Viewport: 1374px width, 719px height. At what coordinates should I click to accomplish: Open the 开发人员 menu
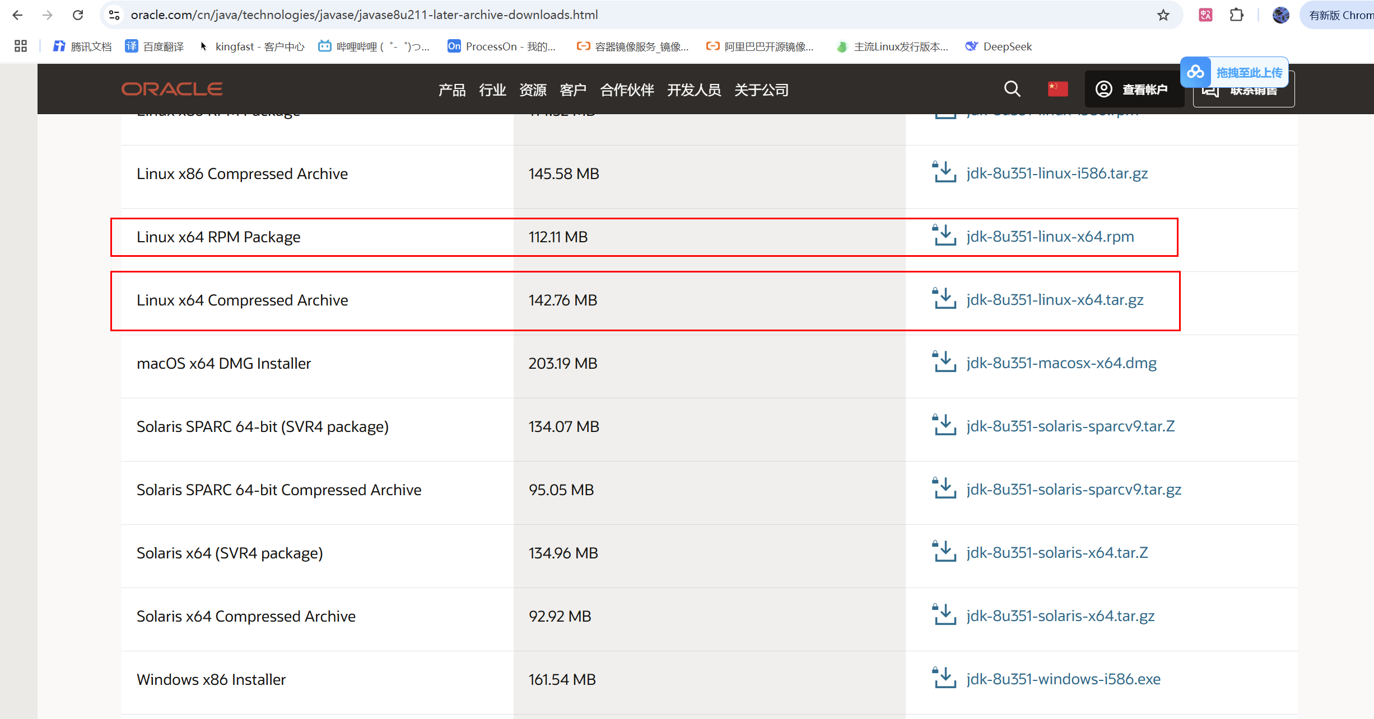point(694,90)
